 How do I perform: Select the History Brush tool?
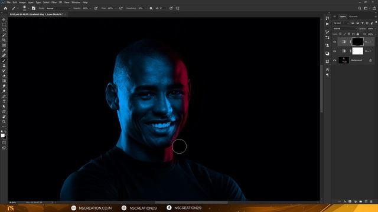click(4, 71)
